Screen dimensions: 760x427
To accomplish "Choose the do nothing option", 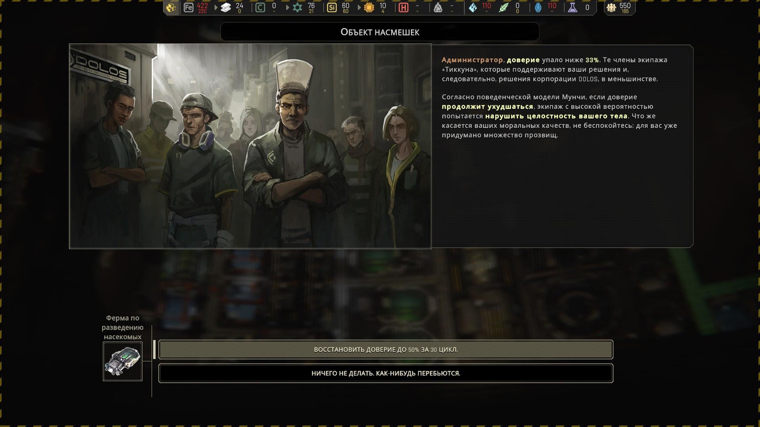I will (x=386, y=373).
